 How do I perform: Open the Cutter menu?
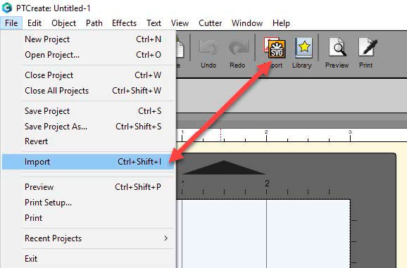pyautogui.click(x=210, y=23)
